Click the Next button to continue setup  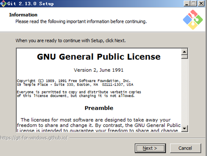click(x=150, y=148)
